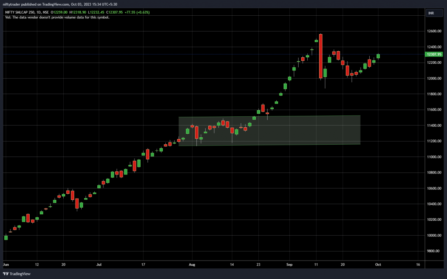The image size is (447, 279).
Task: Click the closing value C12307.95 in header
Action: [x=114, y=12]
